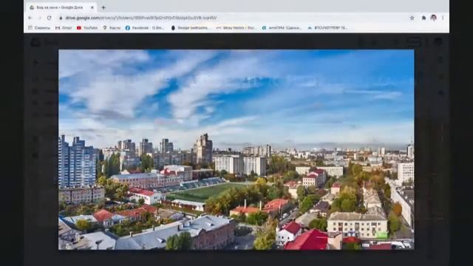473x266 pixels.
Task: Open the Сервисы apps bookmark
Action: pos(39,28)
